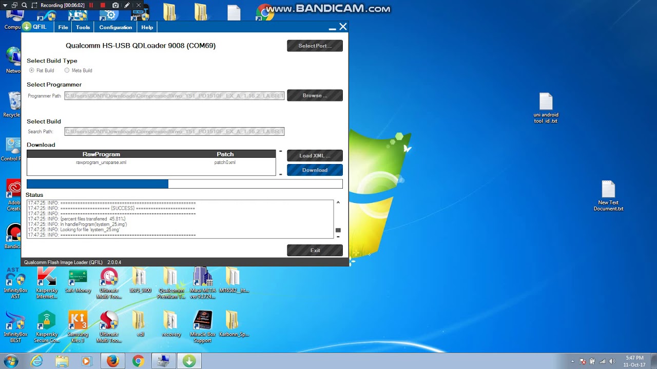The image size is (657, 369).
Task: Open InfinityBox BEST shortcut
Action: click(15, 327)
